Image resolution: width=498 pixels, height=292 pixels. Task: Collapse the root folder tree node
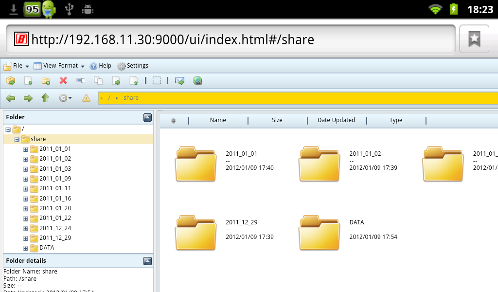[8, 129]
